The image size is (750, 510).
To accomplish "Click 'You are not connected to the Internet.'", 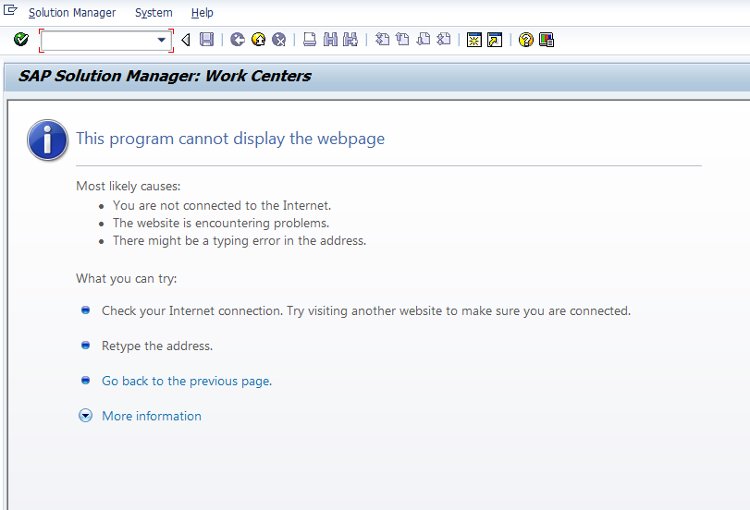I will [x=222, y=205].
